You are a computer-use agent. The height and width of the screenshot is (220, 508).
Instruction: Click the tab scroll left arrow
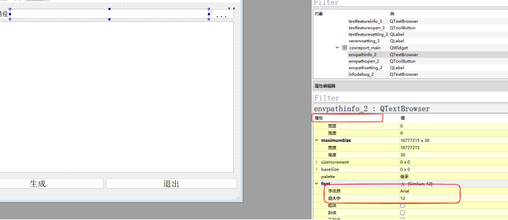[230, 9]
